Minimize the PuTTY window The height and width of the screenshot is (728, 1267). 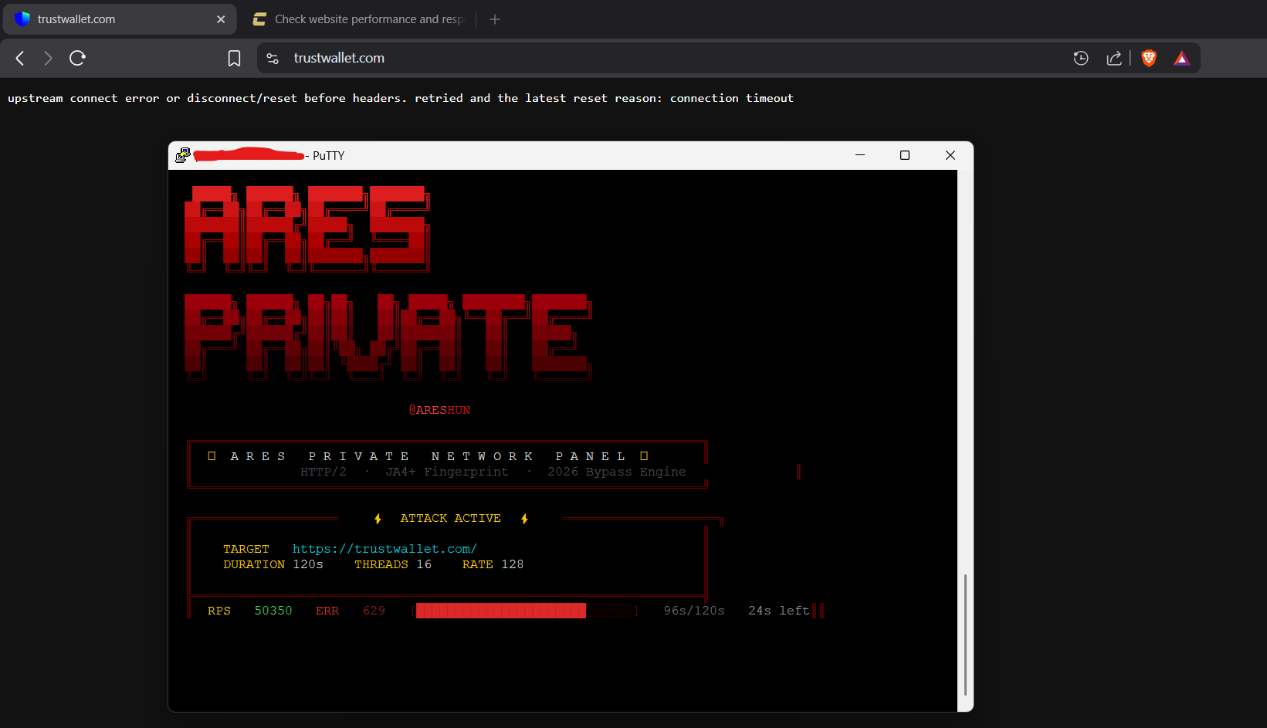860,155
